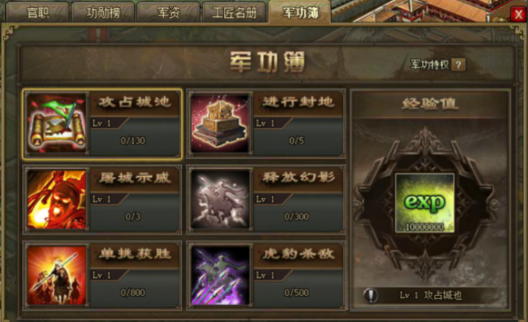Select the 军功簿 tab
The image size is (528, 322).
[300, 12]
